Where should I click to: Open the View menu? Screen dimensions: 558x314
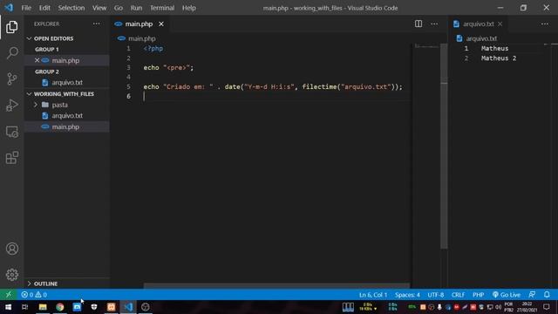[99, 8]
